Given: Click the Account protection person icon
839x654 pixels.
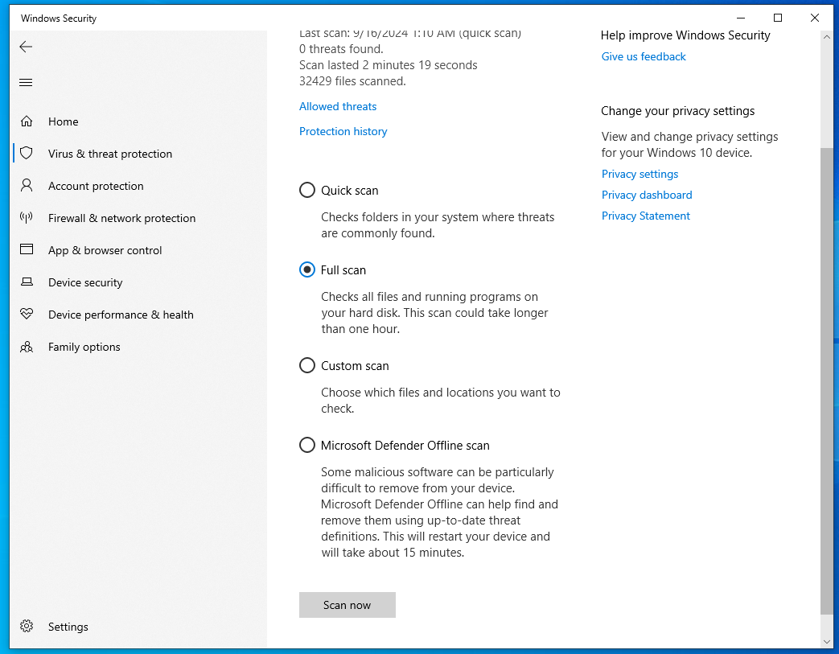Looking at the screenshot, I should pyautogui.click(x=27, y=186).
